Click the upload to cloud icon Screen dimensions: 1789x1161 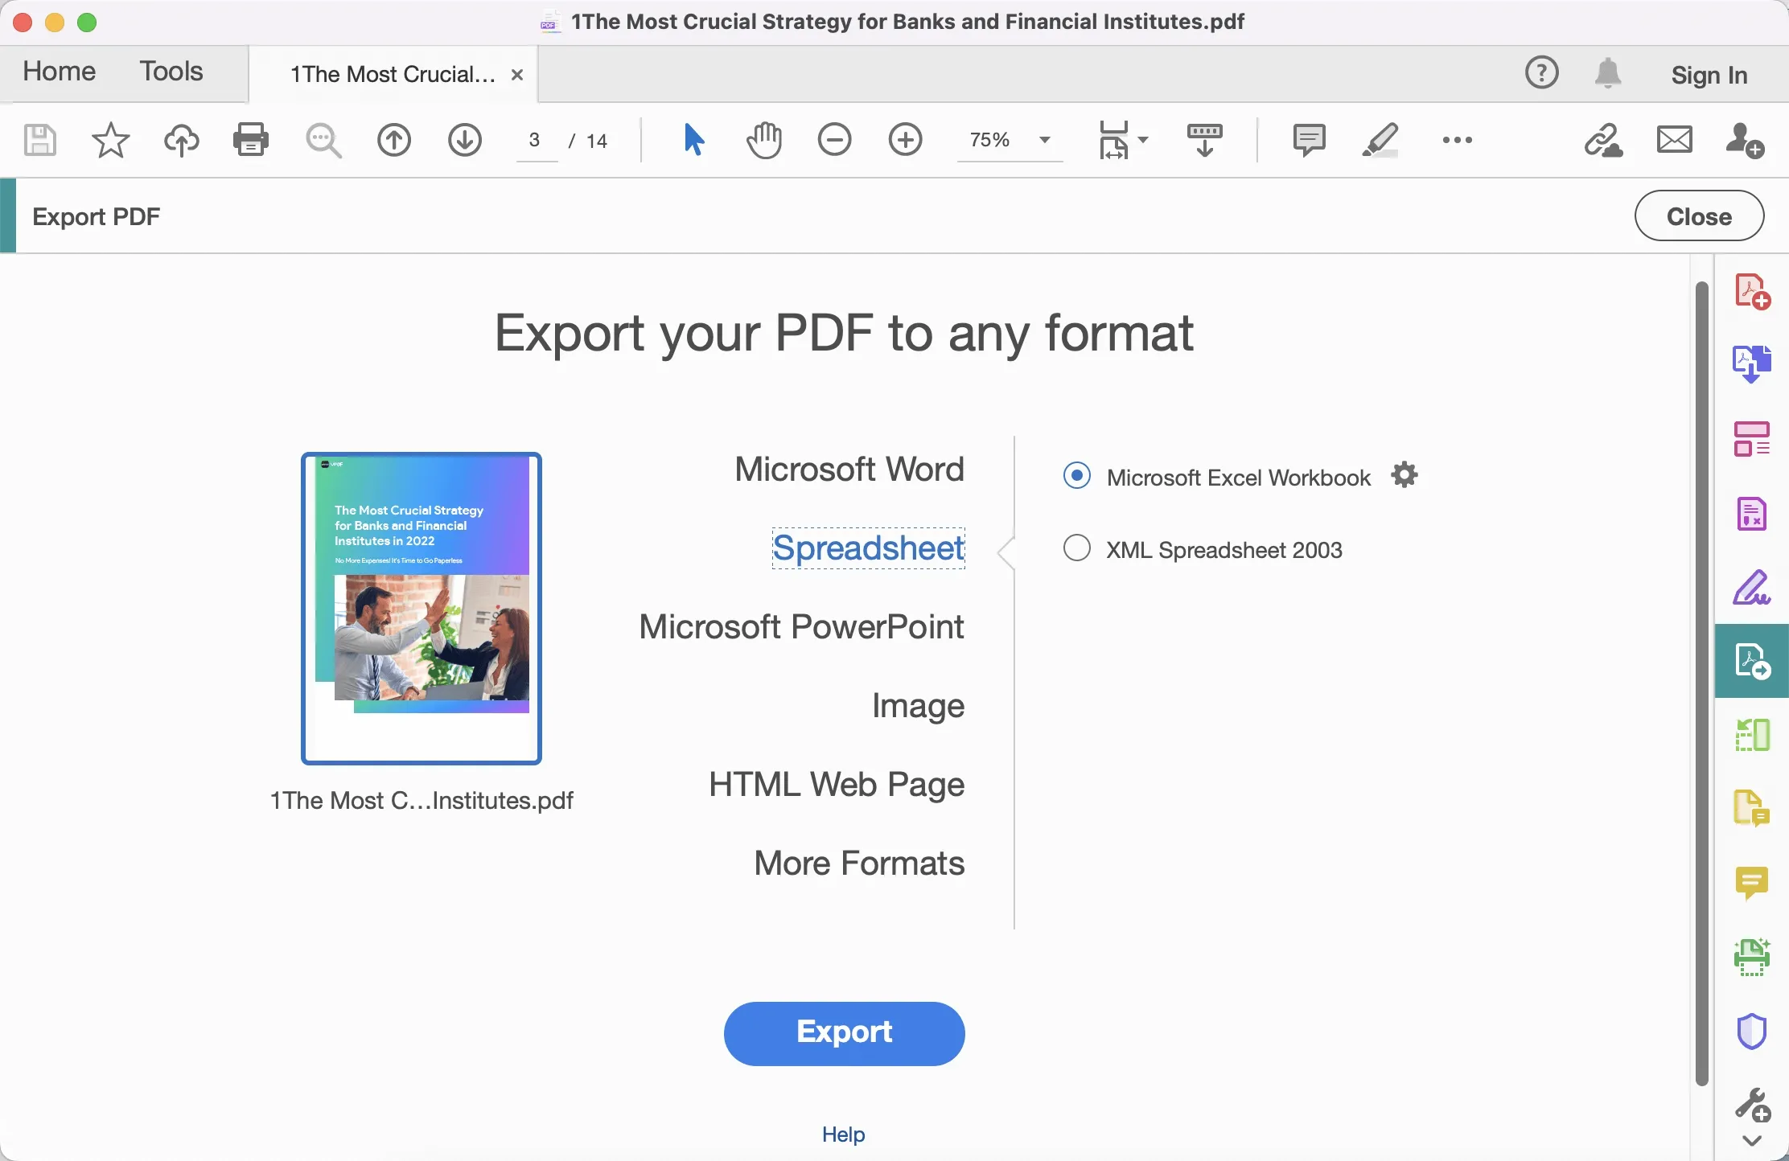182,140
